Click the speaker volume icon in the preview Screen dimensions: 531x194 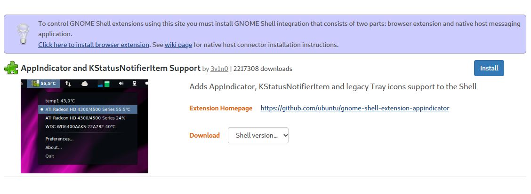coord(121,84)
